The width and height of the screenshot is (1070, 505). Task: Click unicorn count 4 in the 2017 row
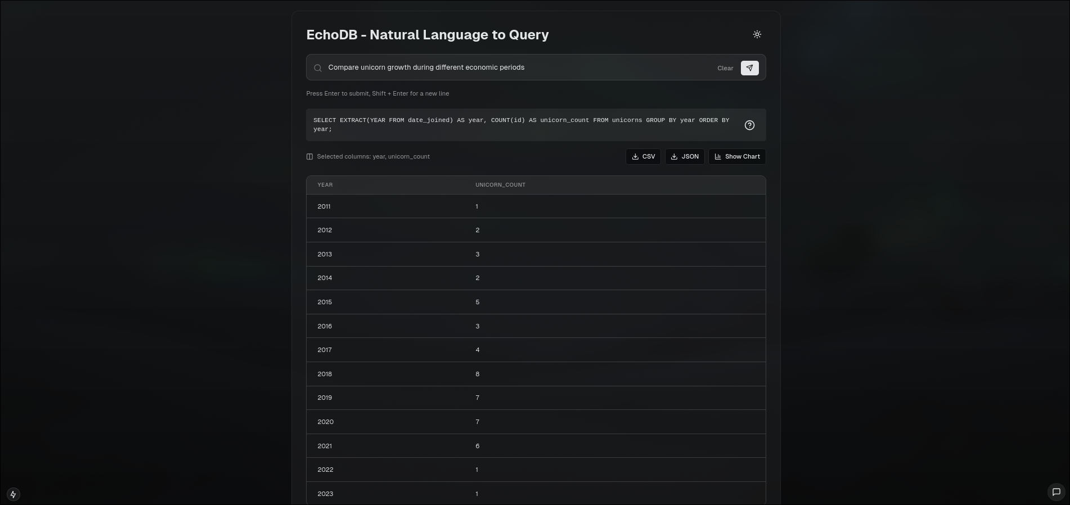pyautogui.click(x=478, y=350)
